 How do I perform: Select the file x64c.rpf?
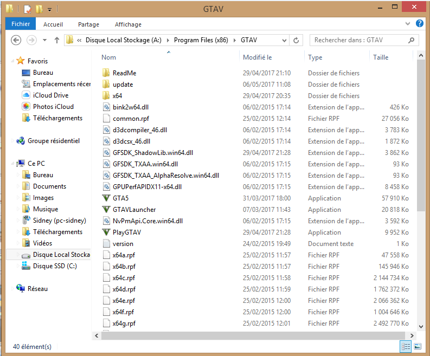click(124, 278)
